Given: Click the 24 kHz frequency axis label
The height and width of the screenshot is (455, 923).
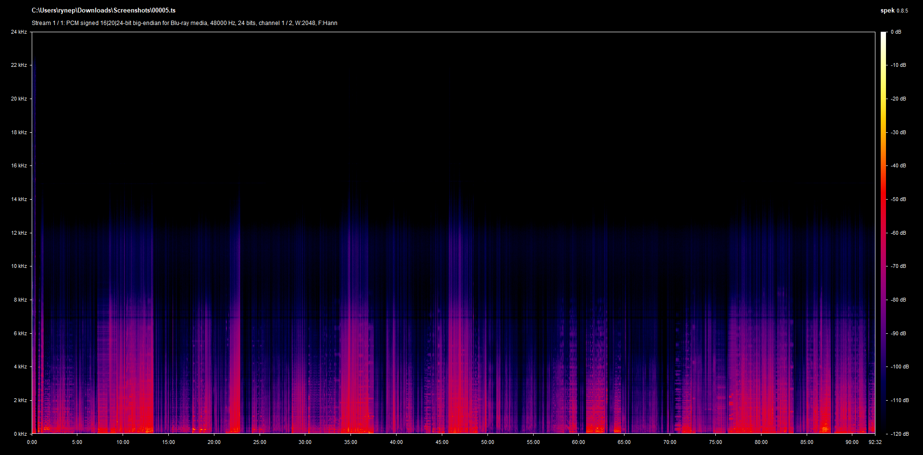Looking at the screenshot, I should pos(19,32).
